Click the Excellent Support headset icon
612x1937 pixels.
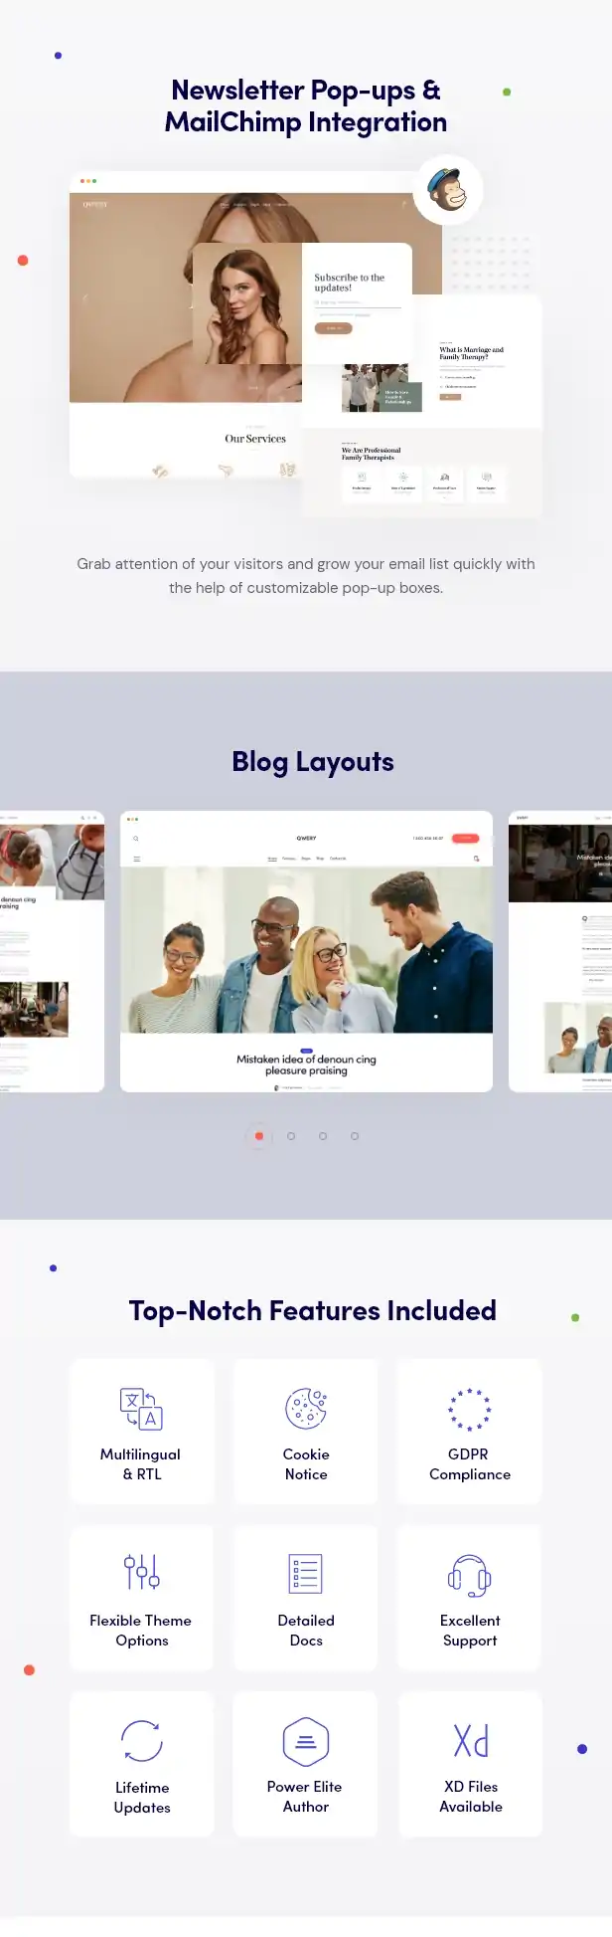coord(469,1575)
